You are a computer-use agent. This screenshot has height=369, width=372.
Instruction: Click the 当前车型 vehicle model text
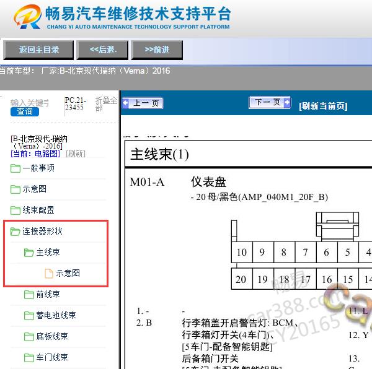[x=85, y=71]
